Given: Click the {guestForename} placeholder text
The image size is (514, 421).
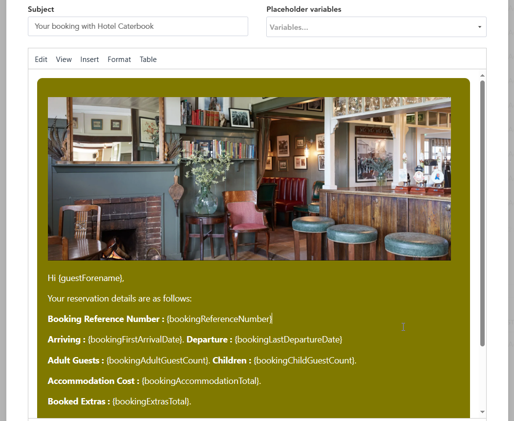Looking at the screenshot, I should tap(90, 278).
